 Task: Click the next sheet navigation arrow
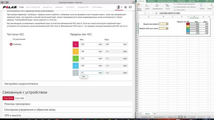(x=140, y=114)
